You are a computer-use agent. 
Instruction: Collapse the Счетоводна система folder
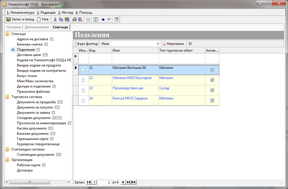[x=7, y=149]
